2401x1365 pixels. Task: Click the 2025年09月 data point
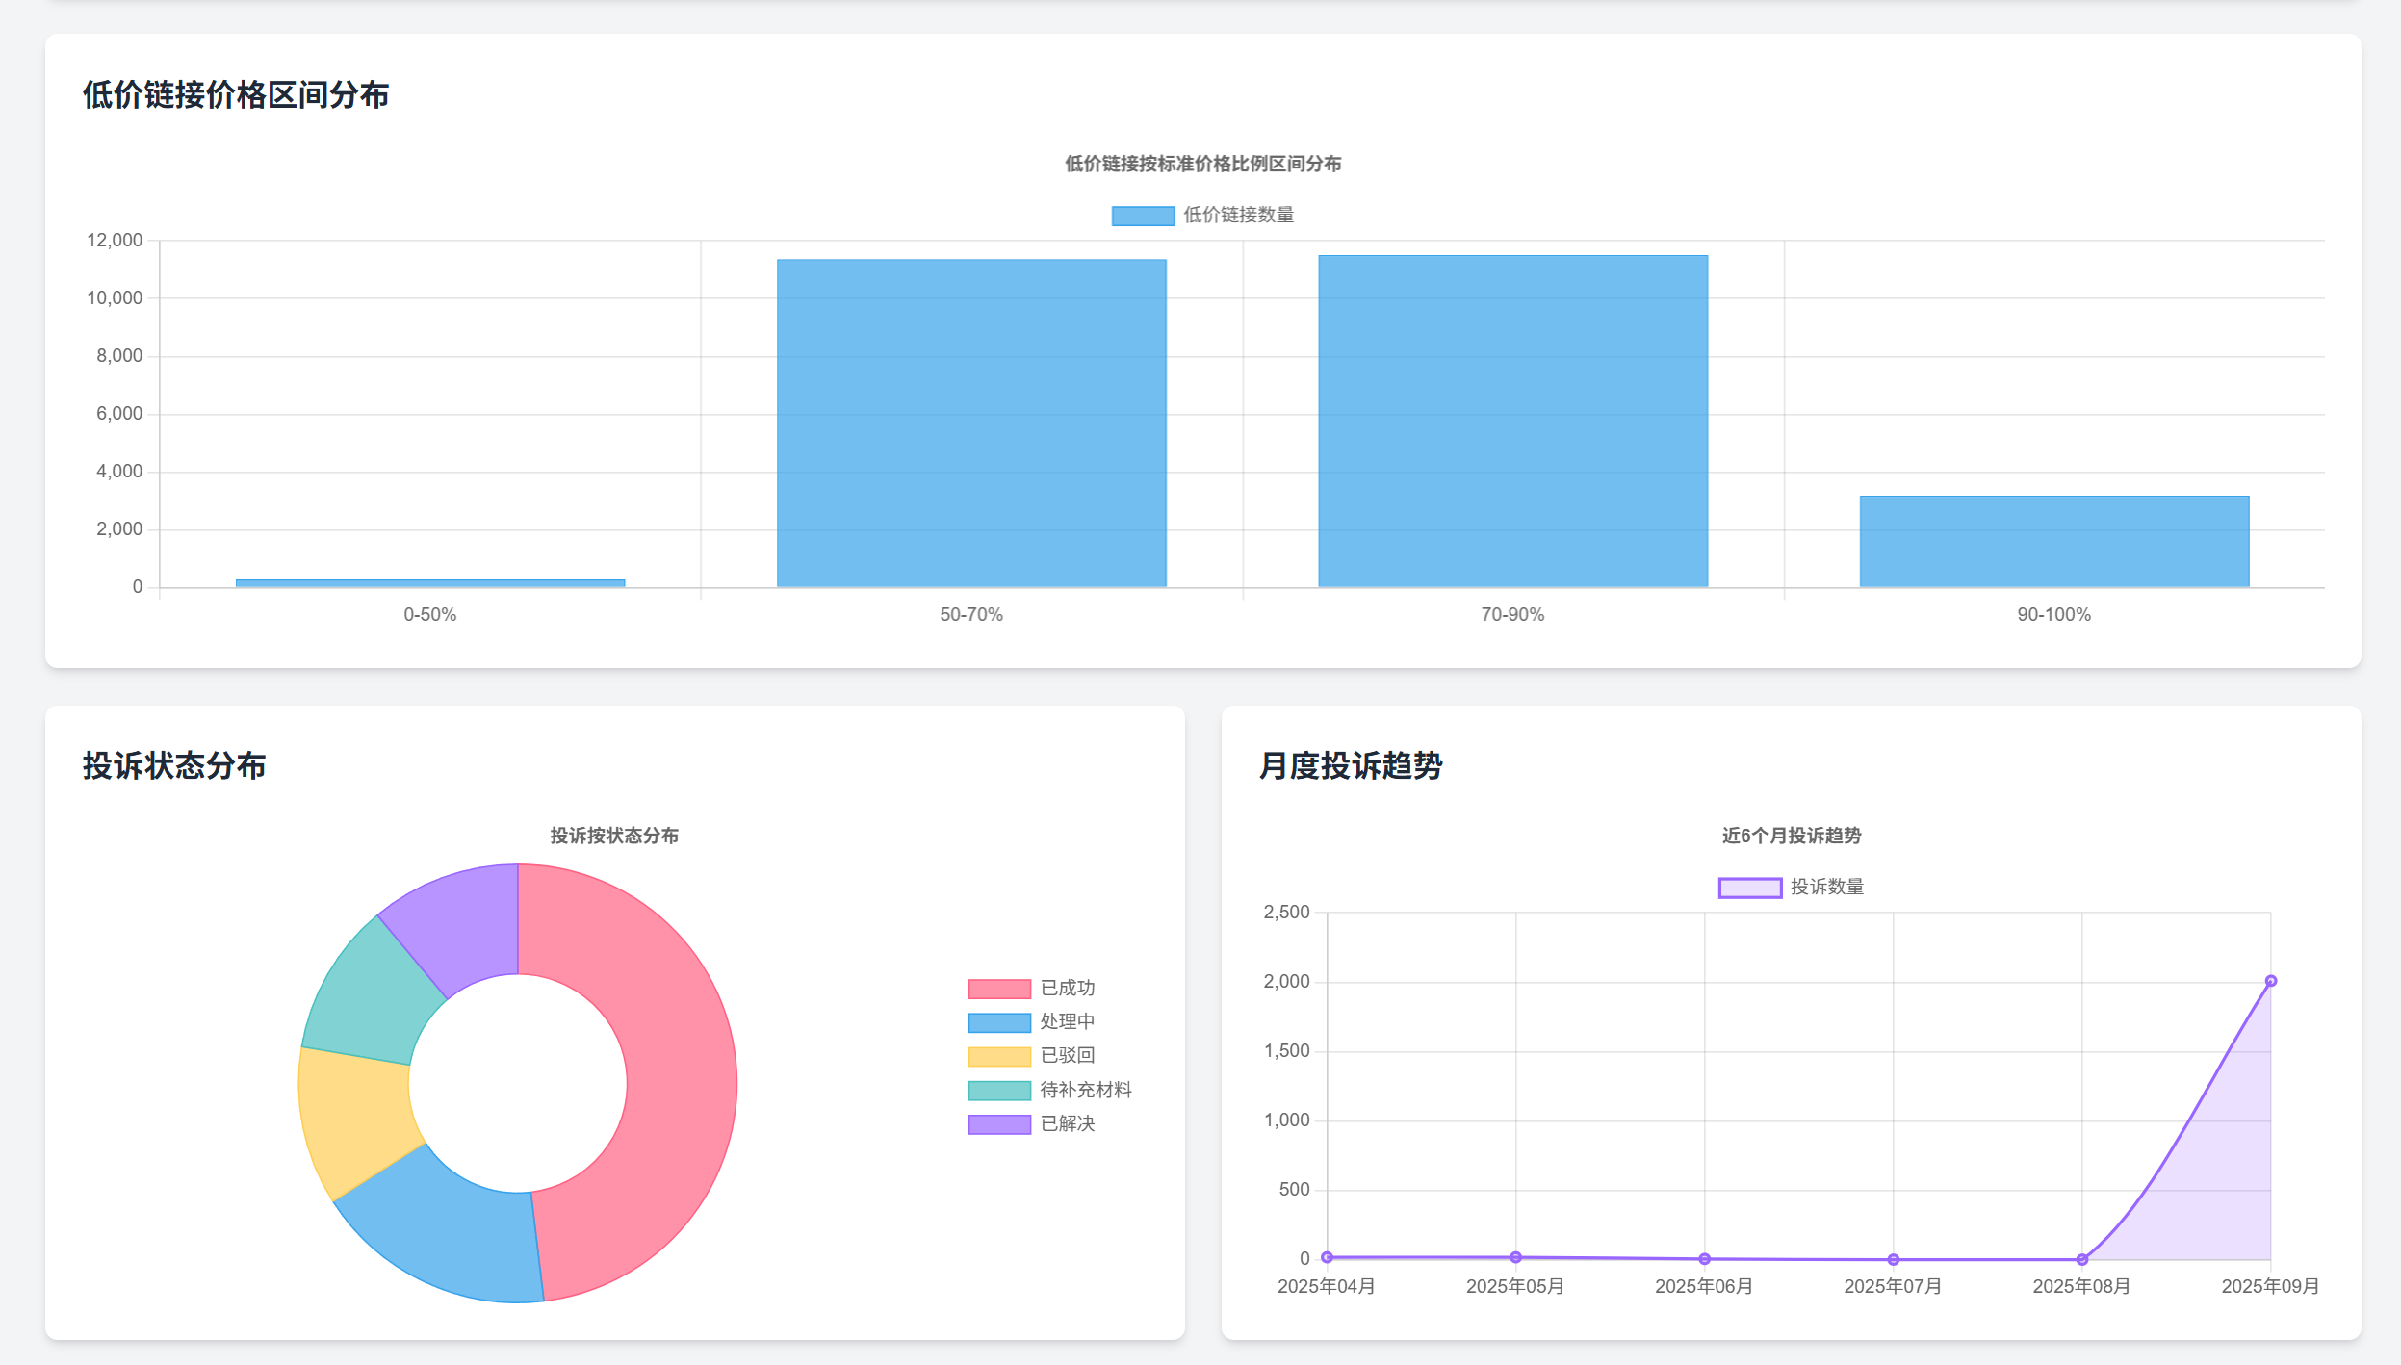(x=2270, y=981)
